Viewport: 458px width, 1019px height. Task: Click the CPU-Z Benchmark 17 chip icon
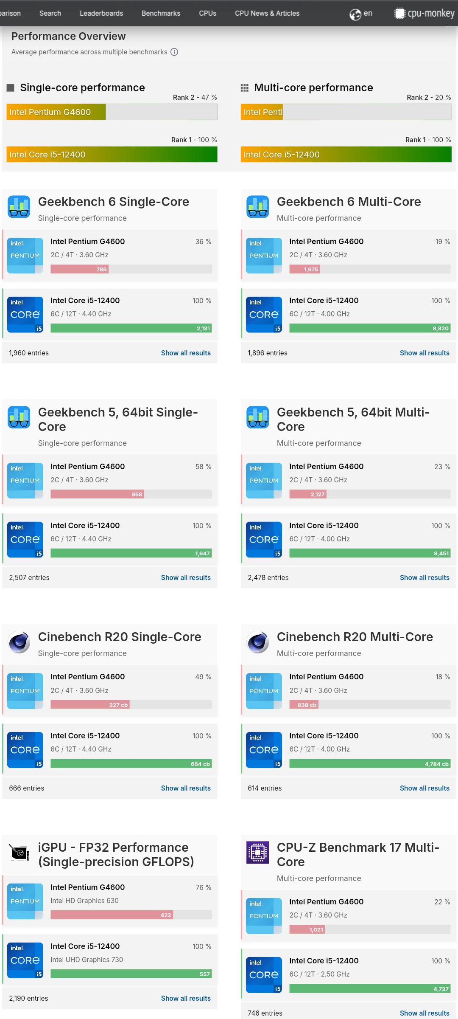click(x=258, y=852)
